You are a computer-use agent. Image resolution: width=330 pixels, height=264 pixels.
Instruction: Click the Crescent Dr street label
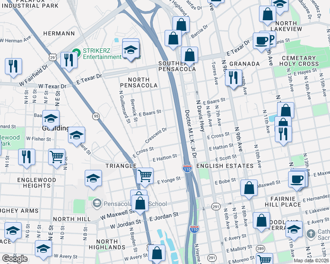[x=156, y=135]
